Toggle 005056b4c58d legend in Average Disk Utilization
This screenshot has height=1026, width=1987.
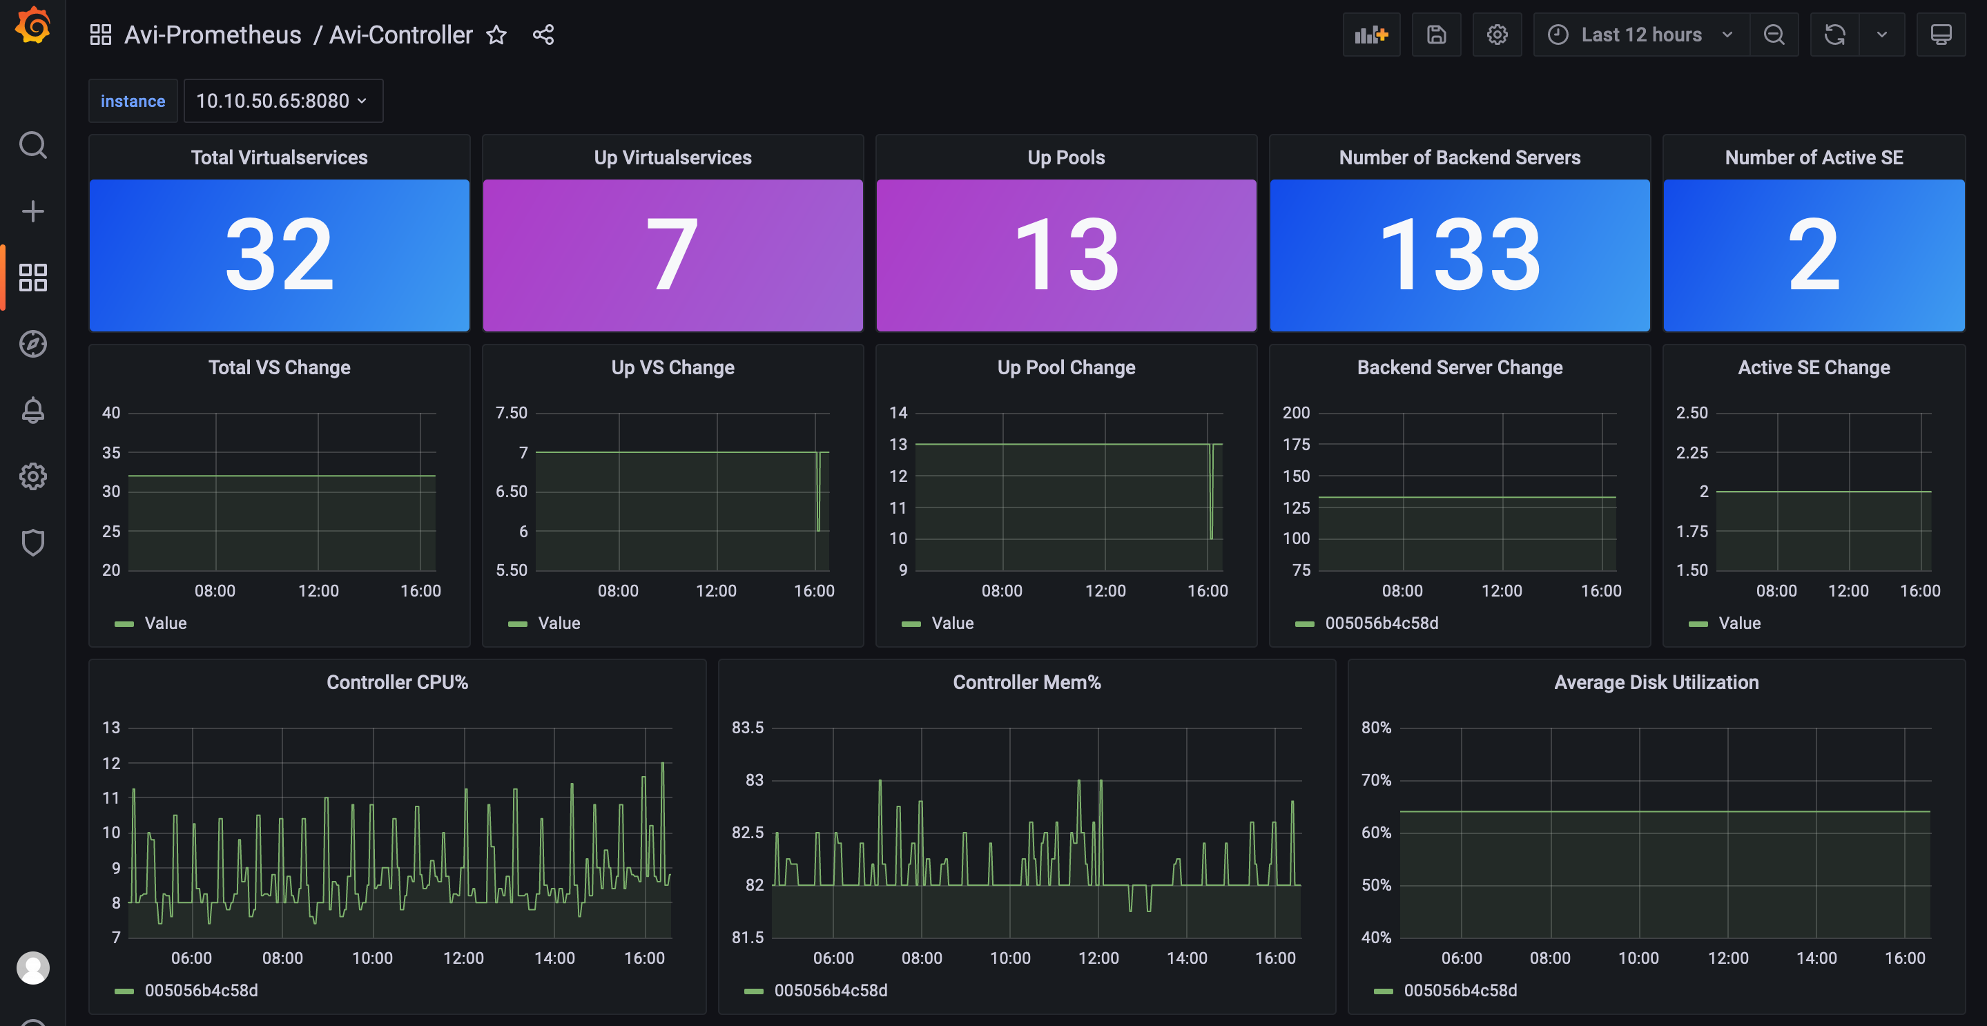coord(1460,991)
